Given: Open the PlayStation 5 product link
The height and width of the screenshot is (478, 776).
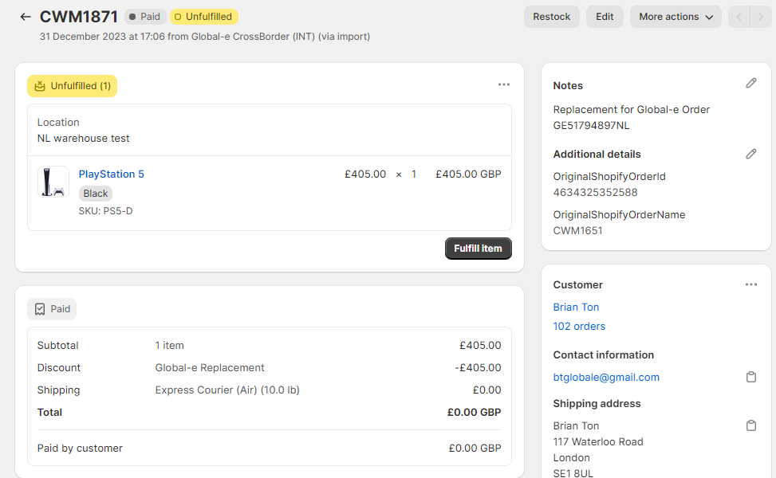Looking at the screenshot, I should point(111,174).
